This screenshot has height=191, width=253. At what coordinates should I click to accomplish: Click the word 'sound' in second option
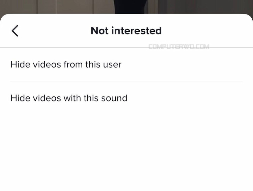114,98
